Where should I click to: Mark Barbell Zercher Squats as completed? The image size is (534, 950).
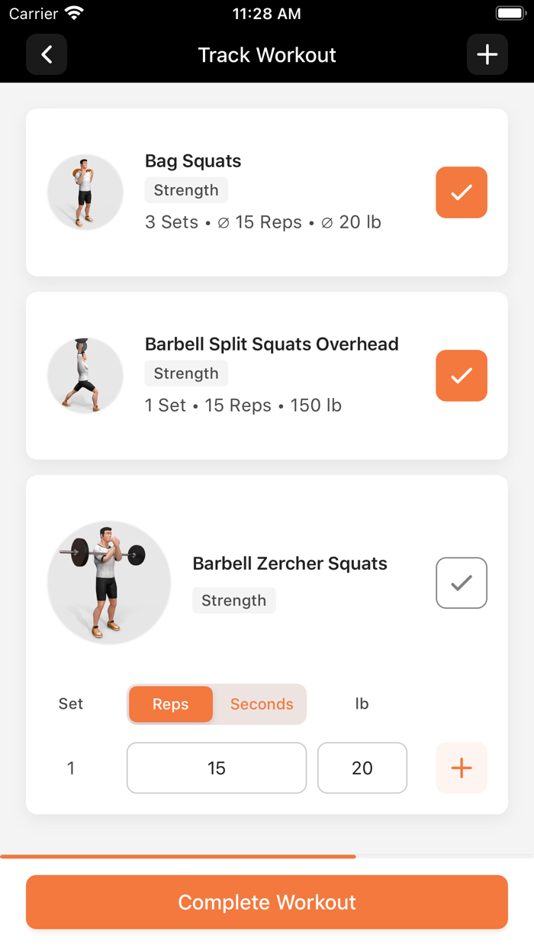pos(461,583)
